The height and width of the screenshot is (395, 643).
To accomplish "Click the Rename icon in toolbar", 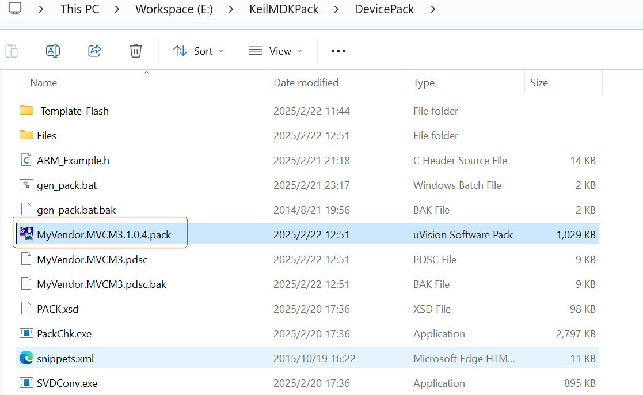I will (53, 51).
